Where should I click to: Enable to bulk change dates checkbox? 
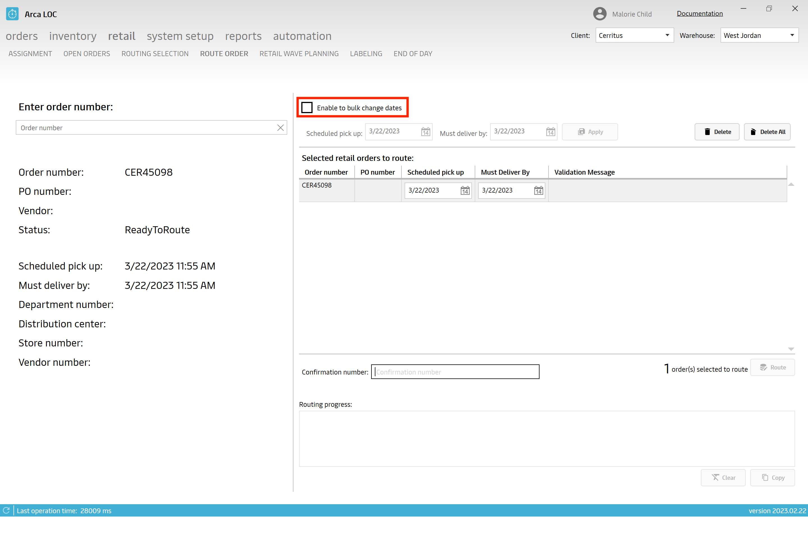click(x=307, y=108)
